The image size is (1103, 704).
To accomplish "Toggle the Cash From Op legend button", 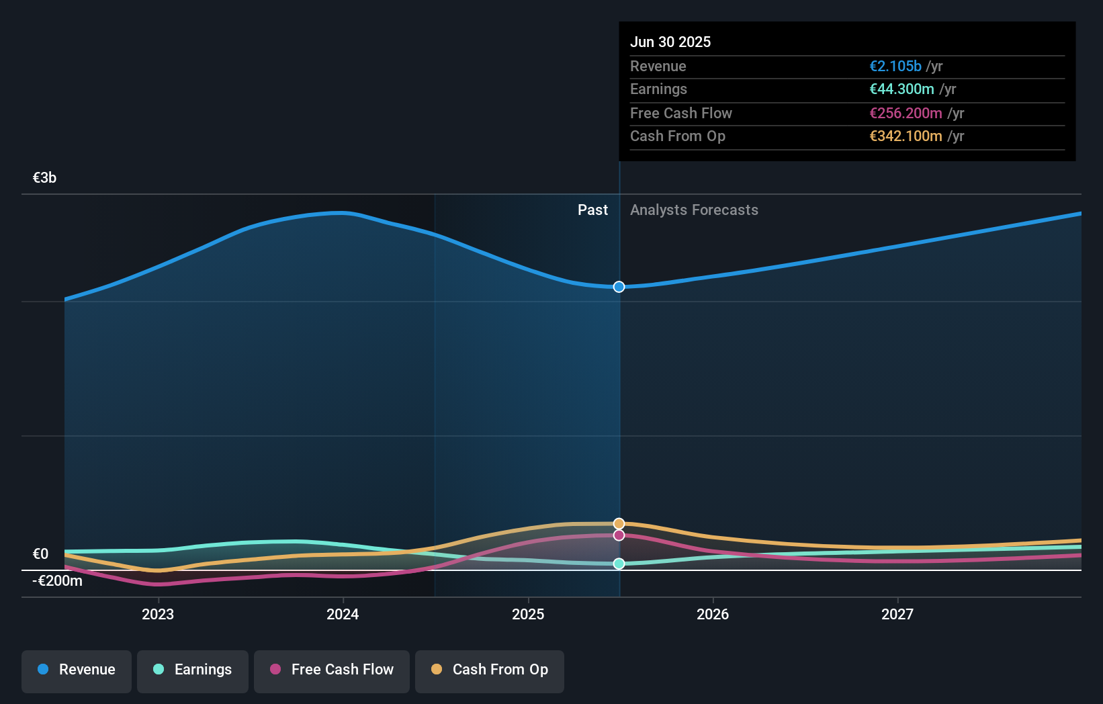I will (x=490, y=670).
